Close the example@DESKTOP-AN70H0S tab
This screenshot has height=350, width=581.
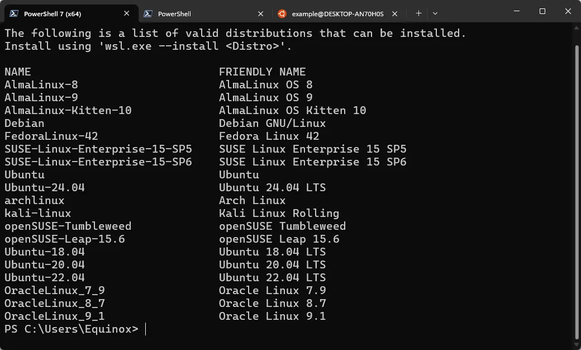pyautogui.click(x=394, y=13)
